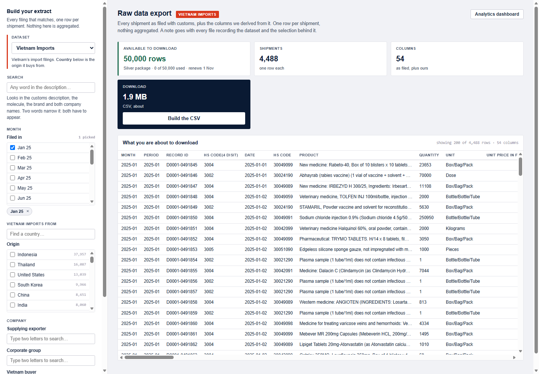Click the table's horizontal scrollbar thumb
539x374 pixels.
(x=149, y=358)
